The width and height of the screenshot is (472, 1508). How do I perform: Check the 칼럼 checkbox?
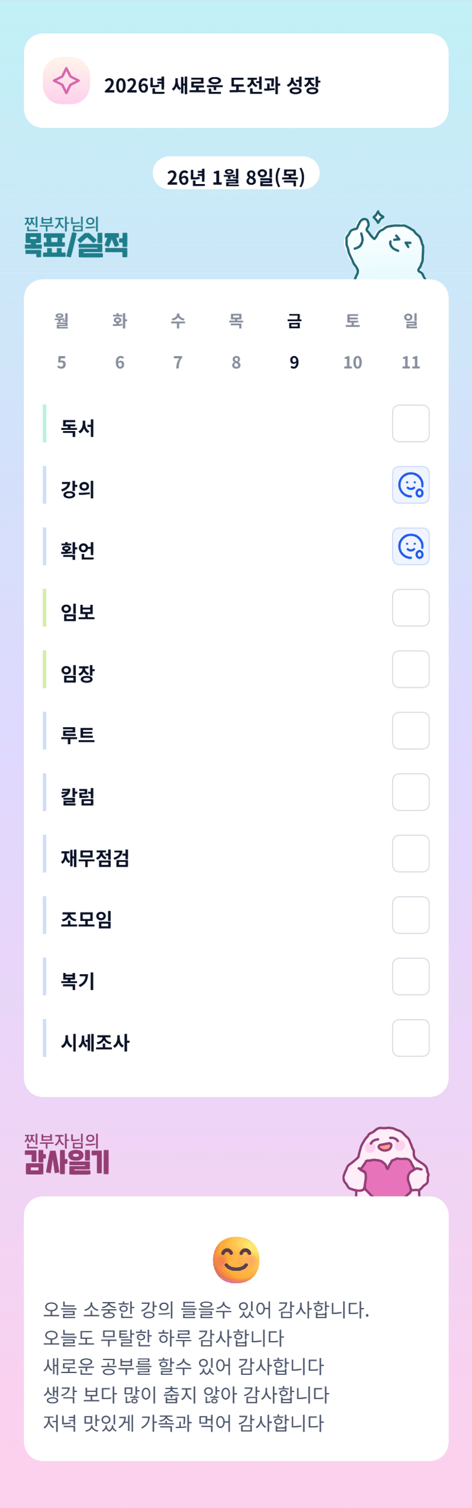(x=411, y=792)
